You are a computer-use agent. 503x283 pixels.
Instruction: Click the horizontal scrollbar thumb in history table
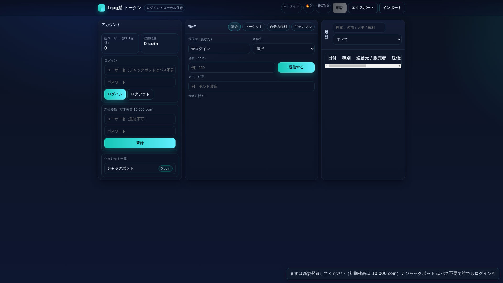(x=347, y=66)
